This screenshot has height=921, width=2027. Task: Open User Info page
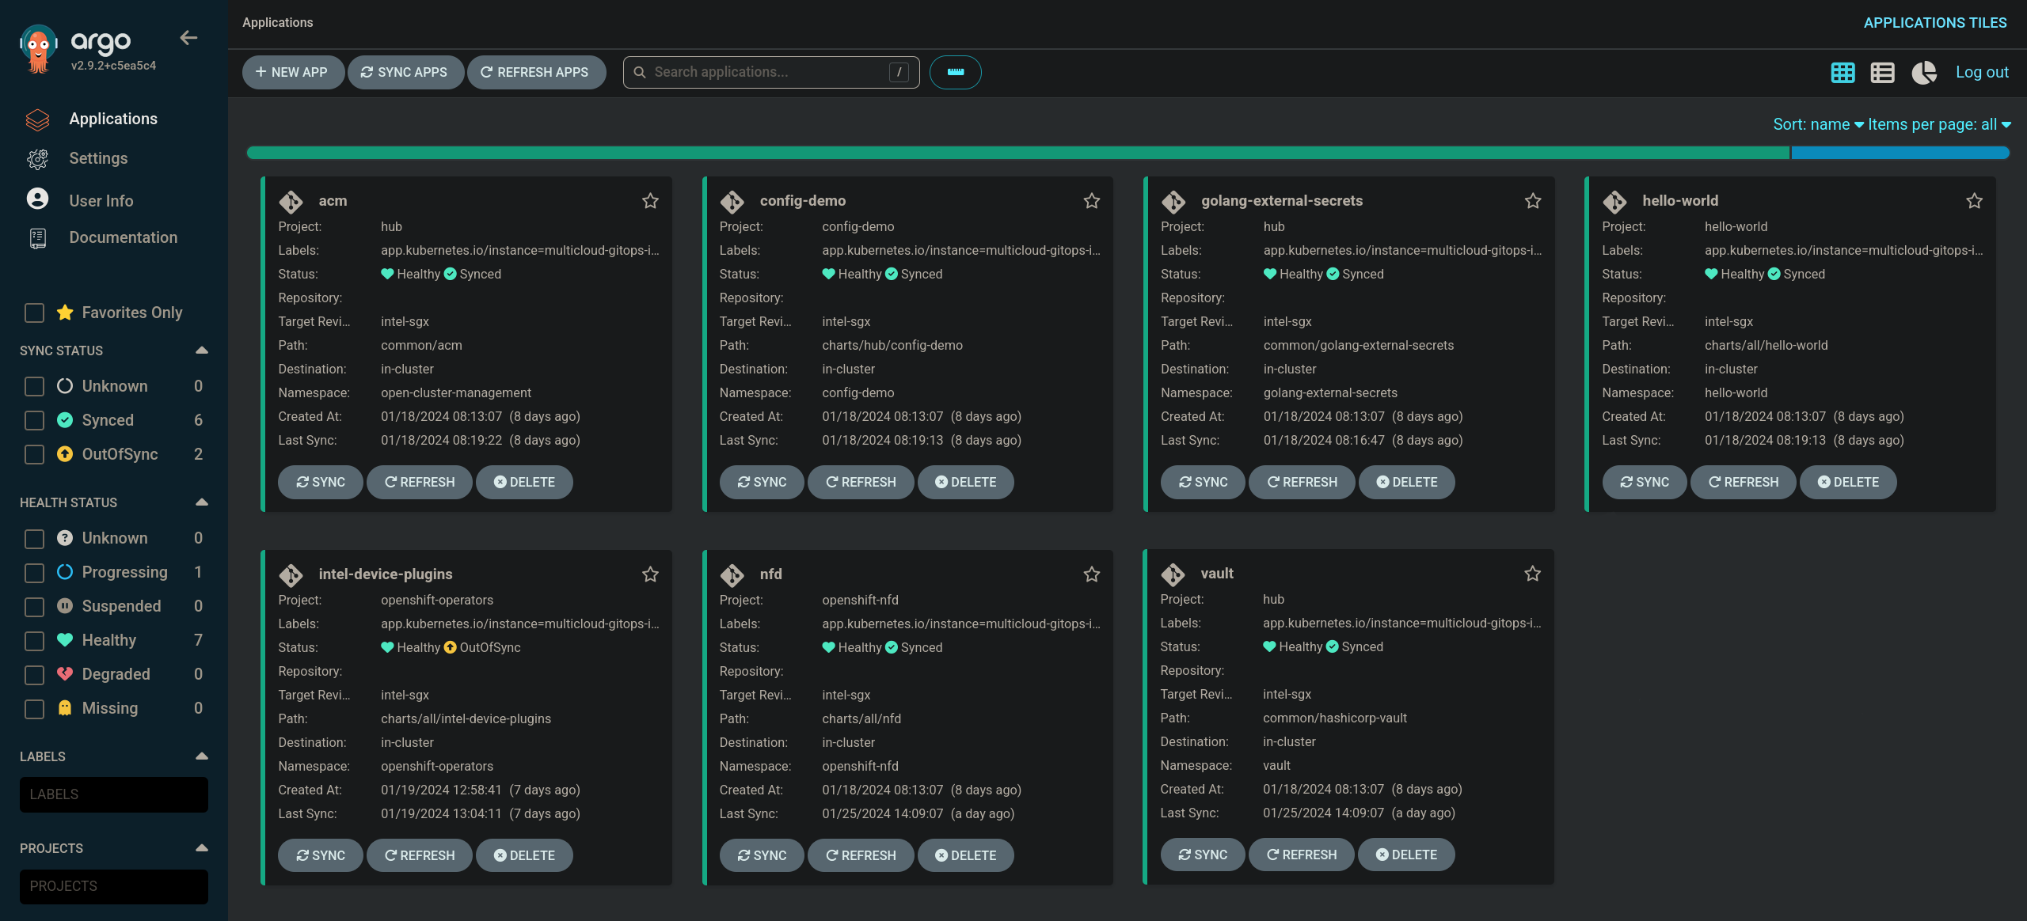pos(101,201)
